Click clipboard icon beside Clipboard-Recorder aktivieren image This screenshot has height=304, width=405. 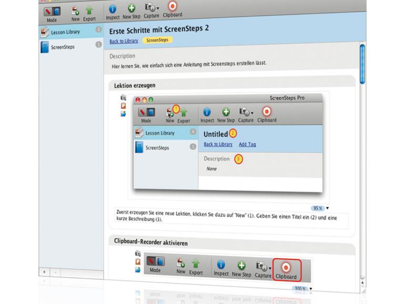tap(138, 261)
